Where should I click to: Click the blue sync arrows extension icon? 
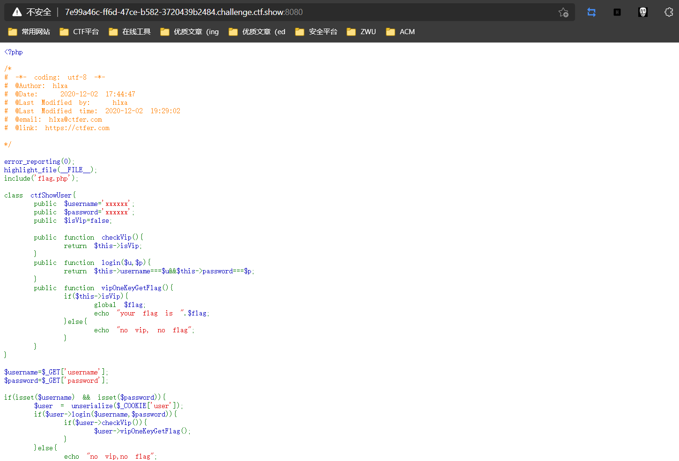pyautogui.click(x=591, y=13)
